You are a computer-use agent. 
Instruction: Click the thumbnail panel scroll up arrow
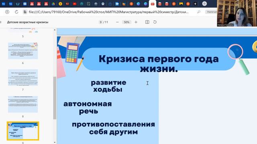point(55,30)
